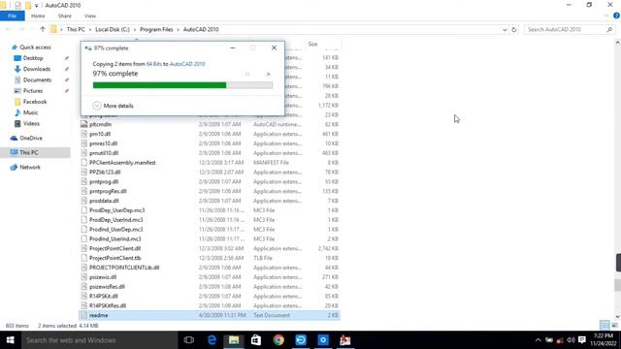Select ProdDep_UserDep.mc3 file

tap(116, 210)
